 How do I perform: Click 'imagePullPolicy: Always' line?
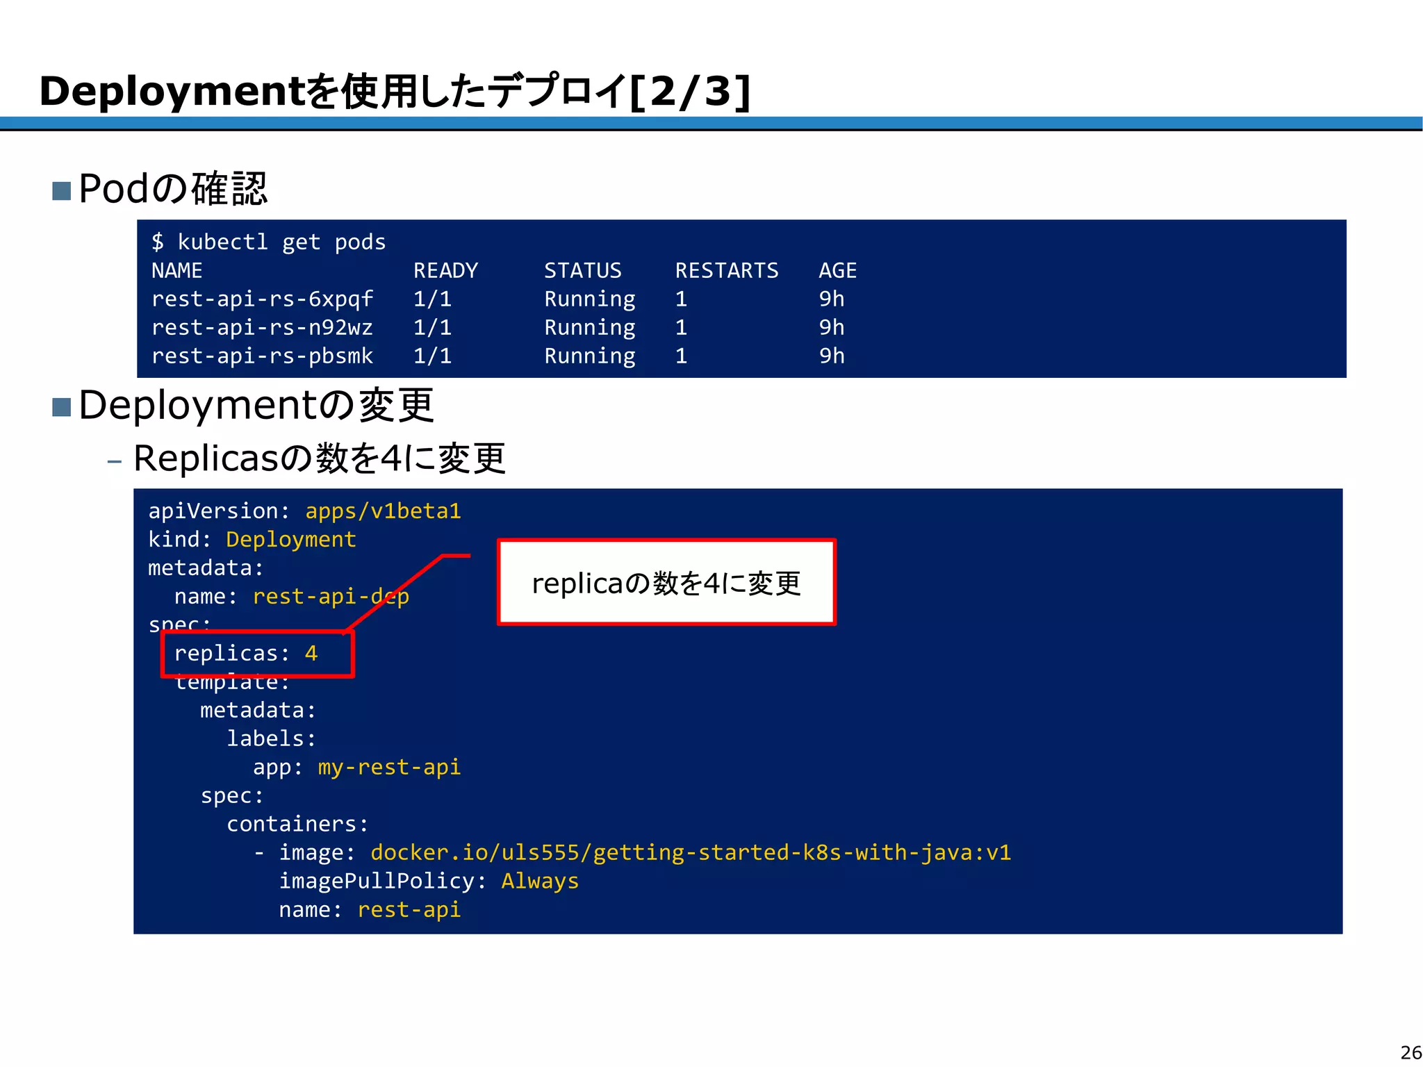point(429,882)
